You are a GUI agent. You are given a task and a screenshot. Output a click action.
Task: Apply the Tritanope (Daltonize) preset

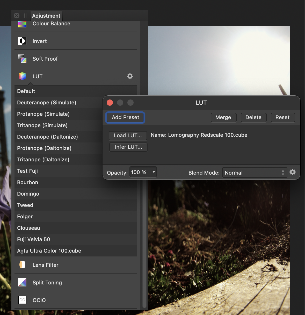coord(59,160)
